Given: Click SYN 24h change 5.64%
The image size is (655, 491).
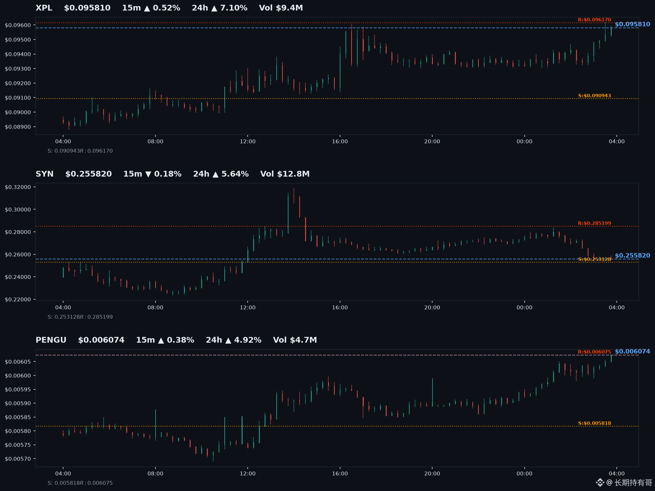Looking at the screenshot, I should click(x=221, y=174).
